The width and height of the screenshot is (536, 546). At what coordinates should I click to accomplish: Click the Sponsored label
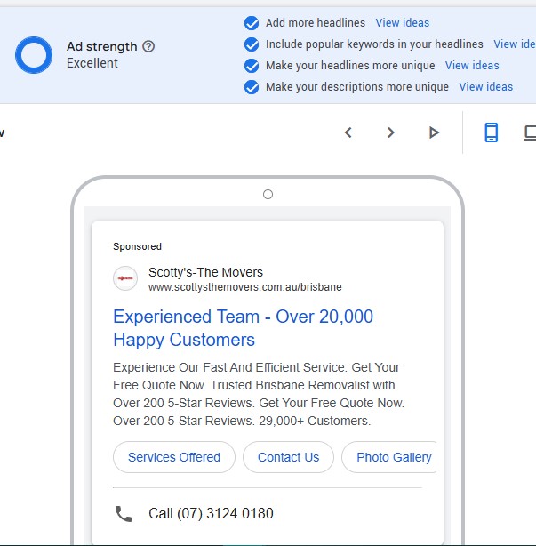[x=137, y=246]
